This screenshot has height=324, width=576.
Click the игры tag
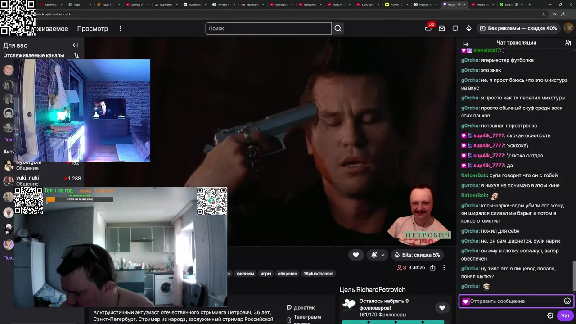click(266, 274)
